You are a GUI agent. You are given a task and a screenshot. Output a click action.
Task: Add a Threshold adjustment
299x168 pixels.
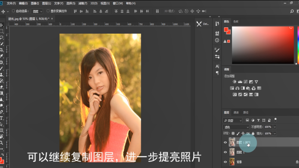click(x=246, y=94)
